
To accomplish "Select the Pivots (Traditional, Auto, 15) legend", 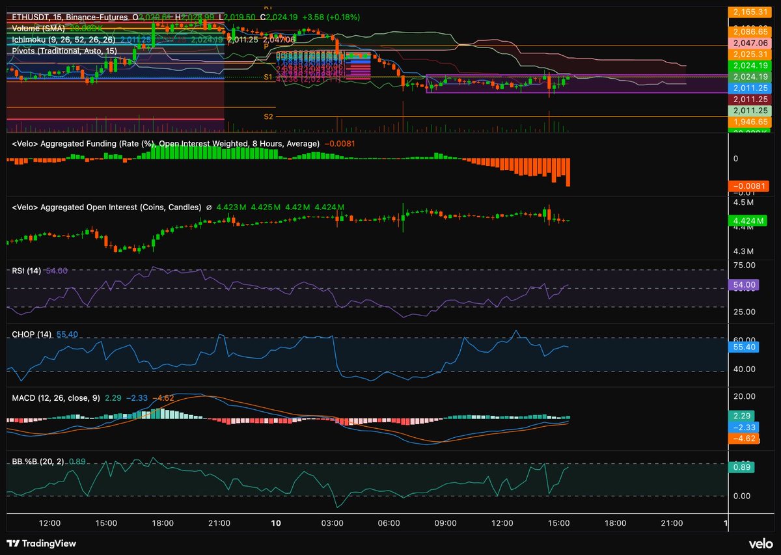I will (64, 51).
